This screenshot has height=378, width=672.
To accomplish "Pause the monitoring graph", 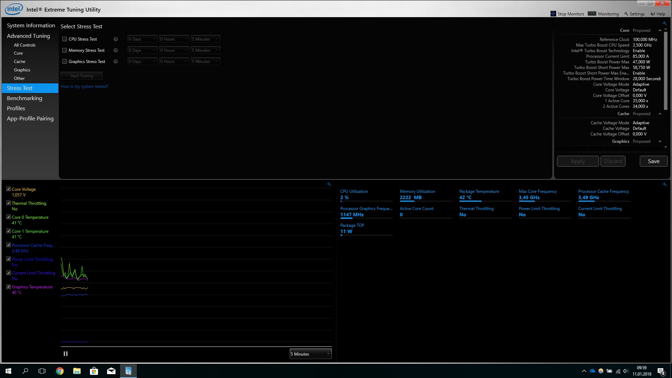I will (65, 354).
